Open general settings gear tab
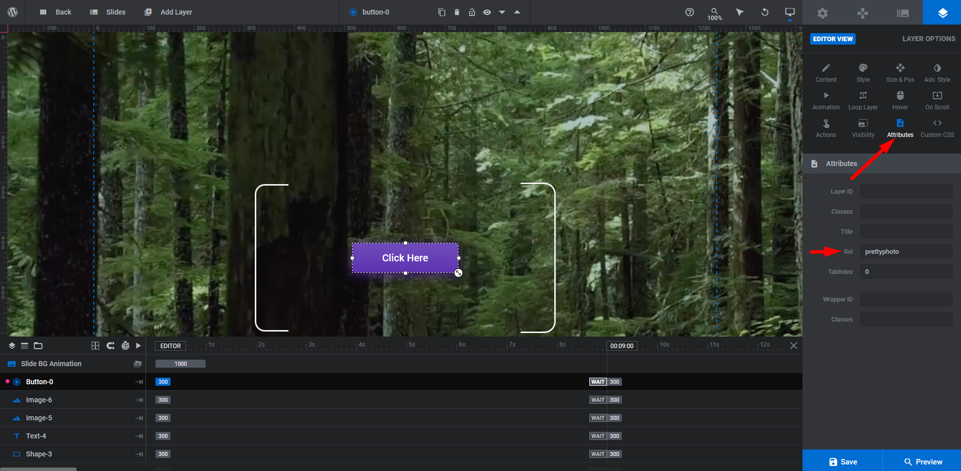 823,13
